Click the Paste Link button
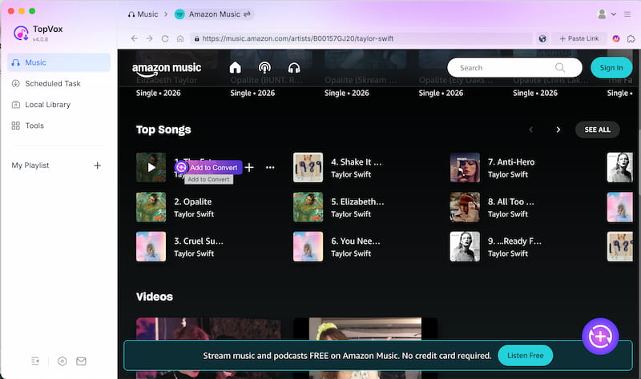The height and width of the screenshot is (379, 641). (x=579, y=38)
